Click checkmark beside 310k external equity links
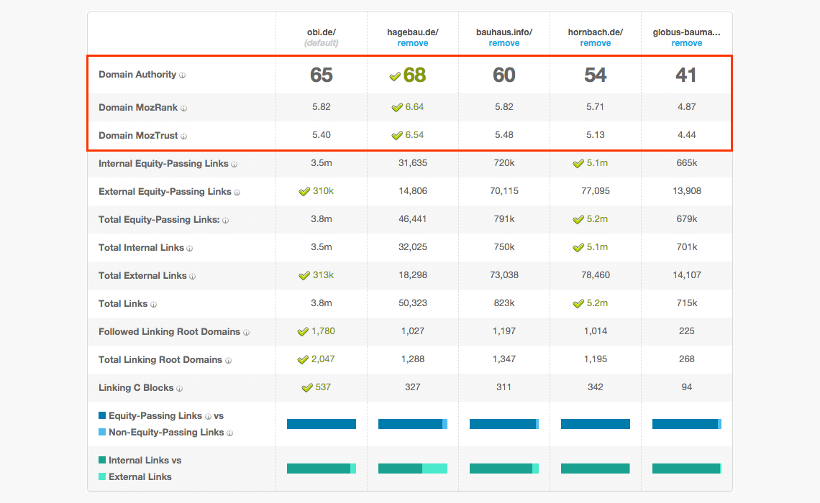 pyautogui.click(x=304, y=192)
